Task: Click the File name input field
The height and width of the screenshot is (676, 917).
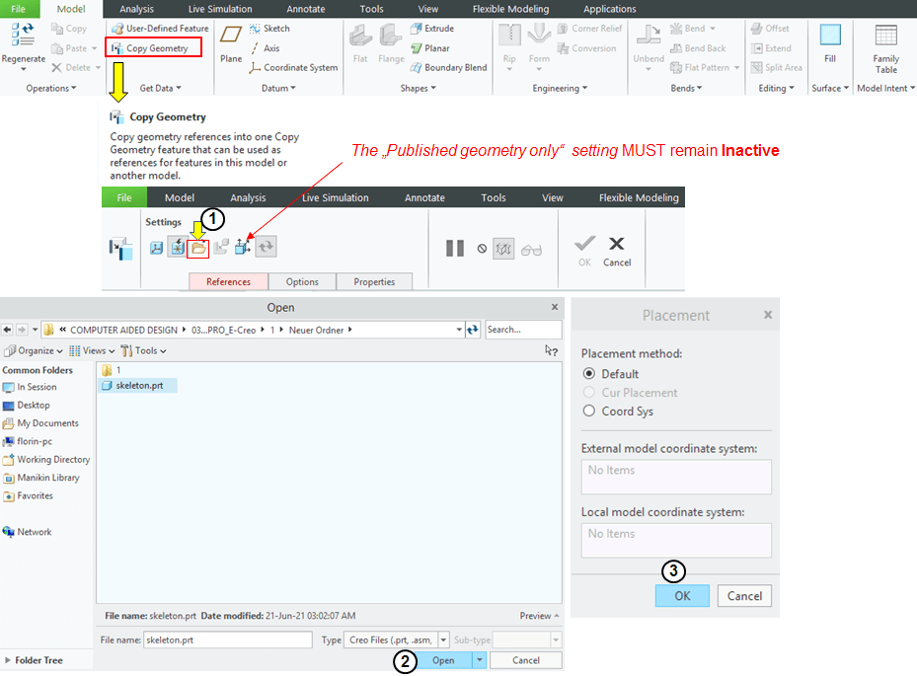Action: click(227, 640)
